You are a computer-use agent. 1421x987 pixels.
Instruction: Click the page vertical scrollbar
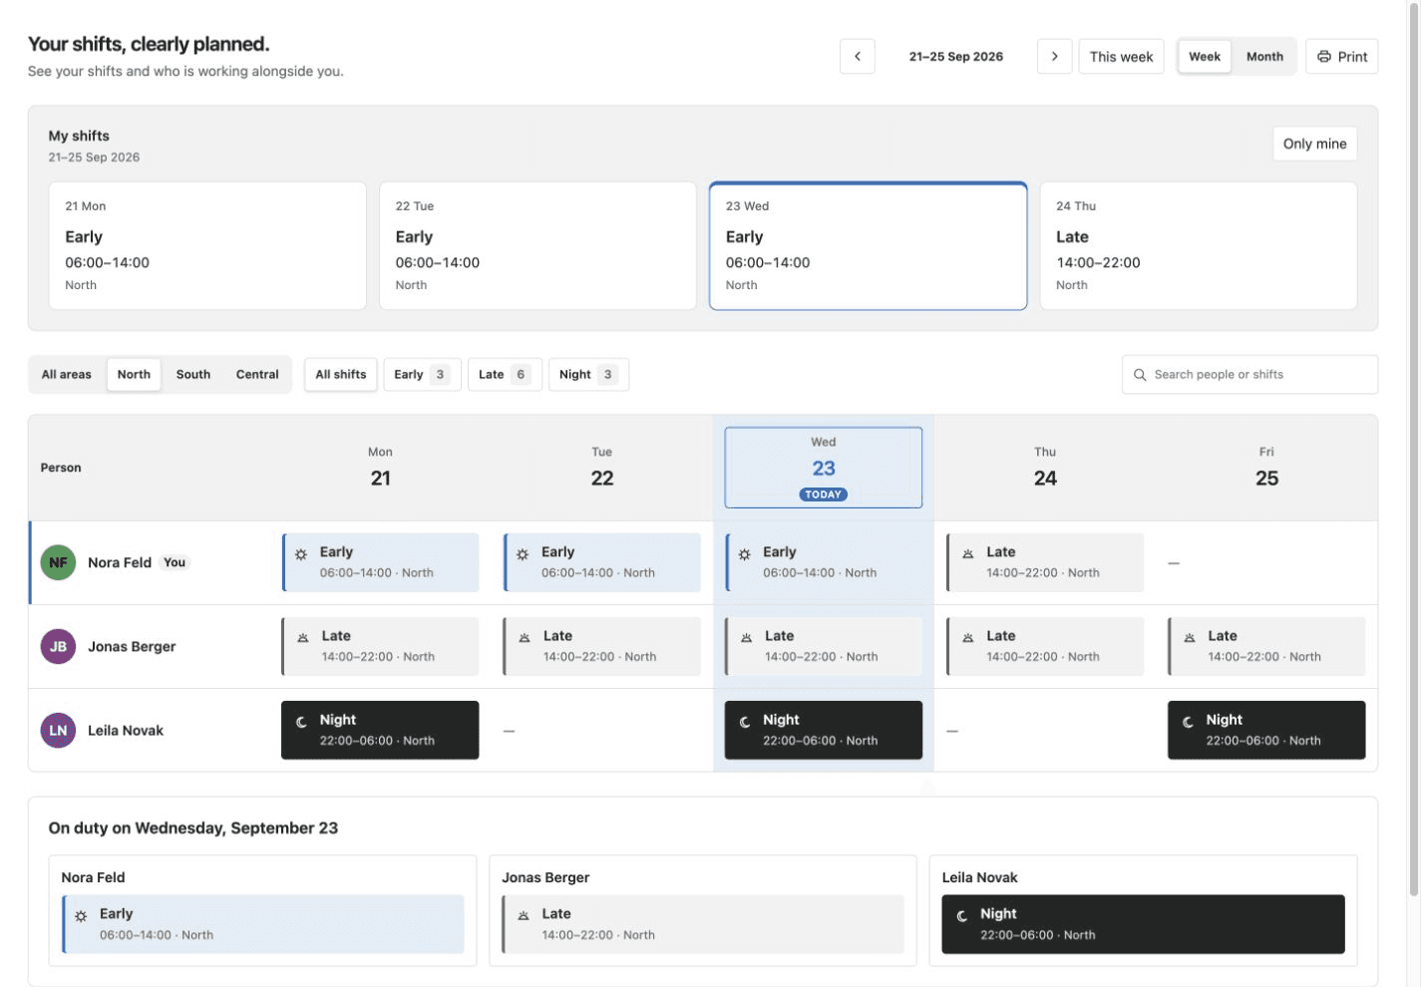1413,449
